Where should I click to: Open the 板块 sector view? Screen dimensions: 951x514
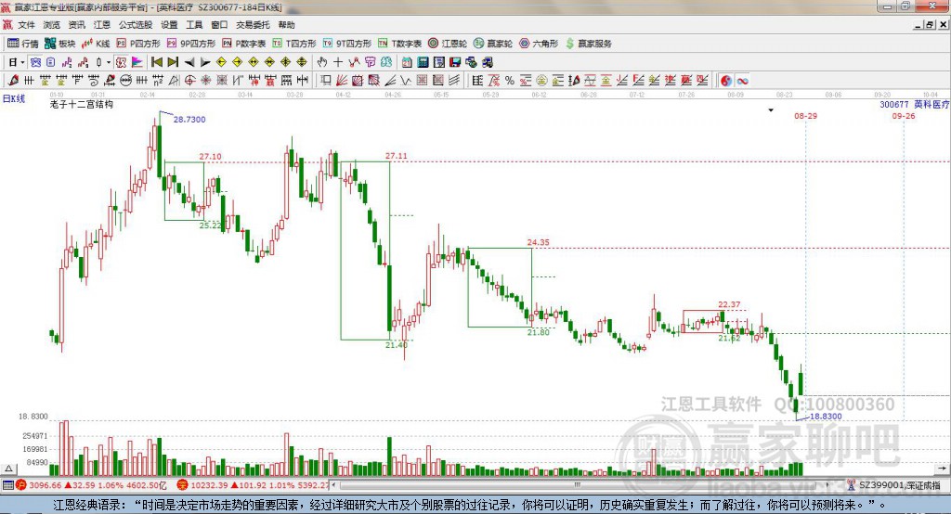coord(59,44)
